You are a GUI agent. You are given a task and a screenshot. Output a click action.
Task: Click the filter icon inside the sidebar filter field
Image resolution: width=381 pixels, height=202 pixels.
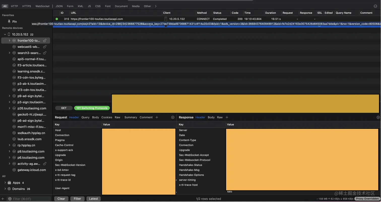coord(10,199)
